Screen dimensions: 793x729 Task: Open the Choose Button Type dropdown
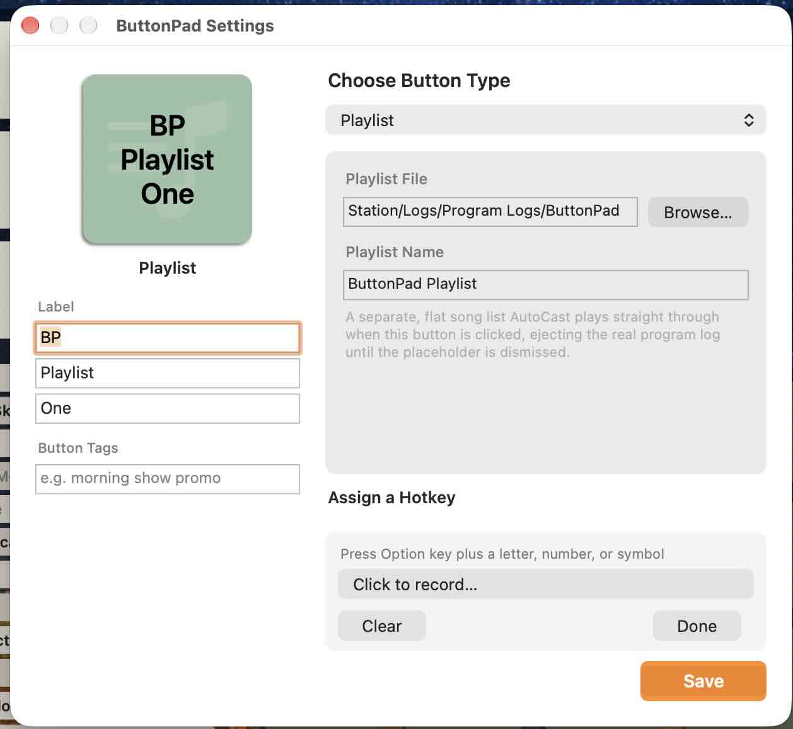tap(545, 120)
